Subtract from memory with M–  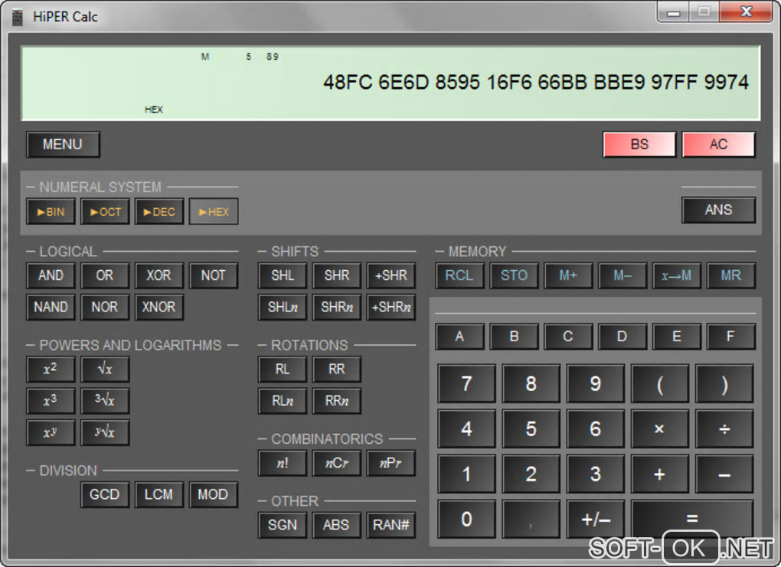click(623, 275)
